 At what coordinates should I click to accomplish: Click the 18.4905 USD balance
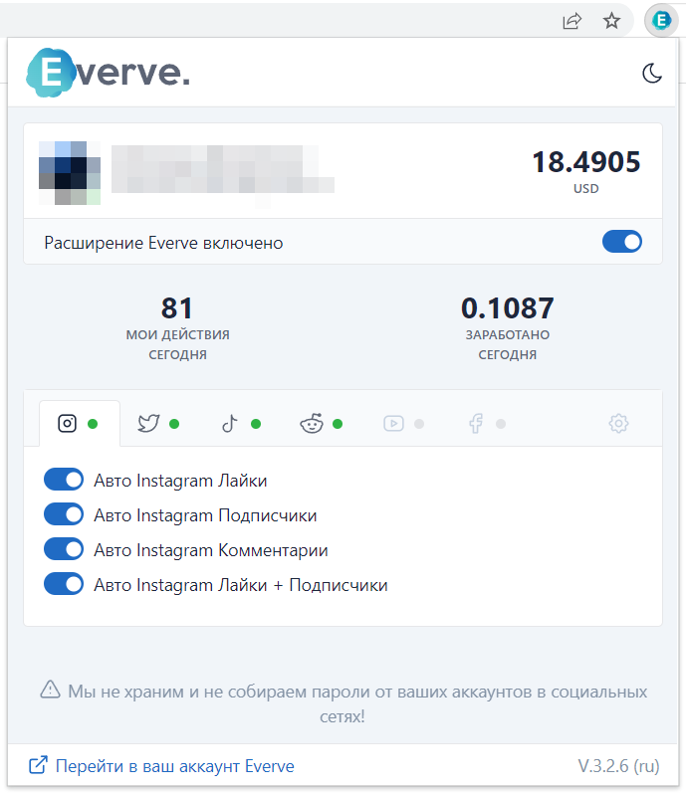(586, 171)
